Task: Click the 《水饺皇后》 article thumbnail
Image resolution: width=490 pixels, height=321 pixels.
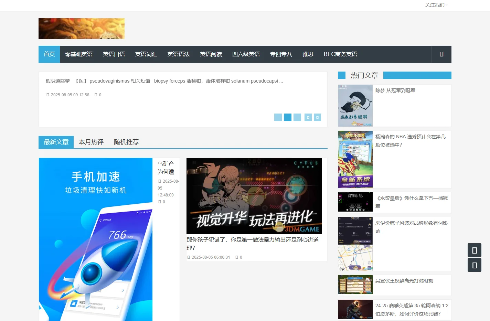Action: point(355,202)
